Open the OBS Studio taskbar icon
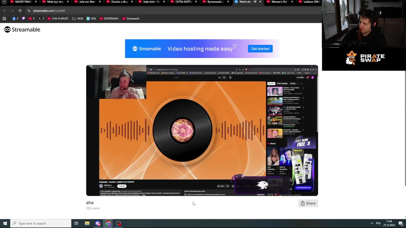The width and height of the screenshot is (406, 228). point(119,223)
